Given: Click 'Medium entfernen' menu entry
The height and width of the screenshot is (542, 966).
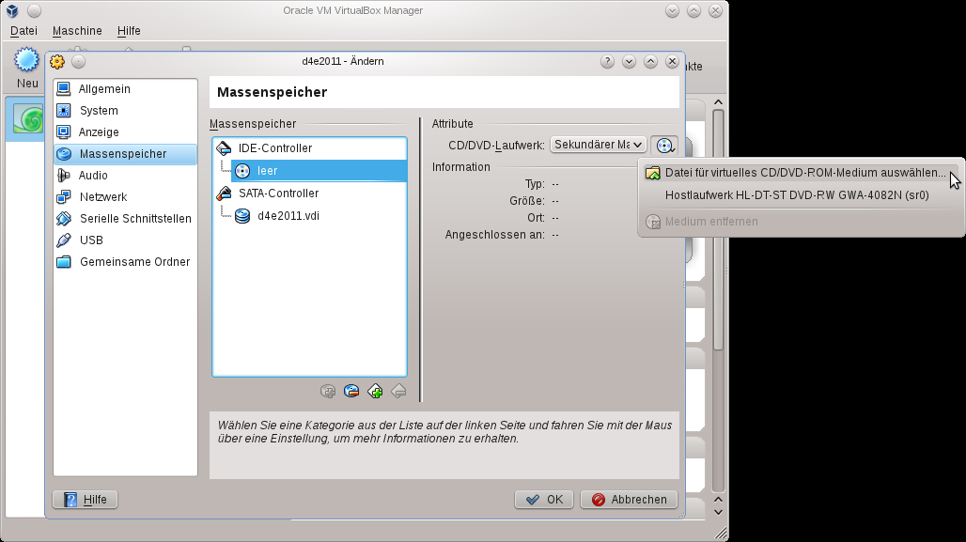Looking at the screenshot, I should click(799, 222).
